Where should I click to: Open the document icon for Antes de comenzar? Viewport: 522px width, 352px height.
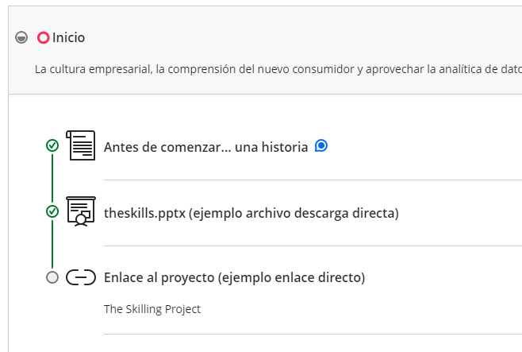(81, 145)
